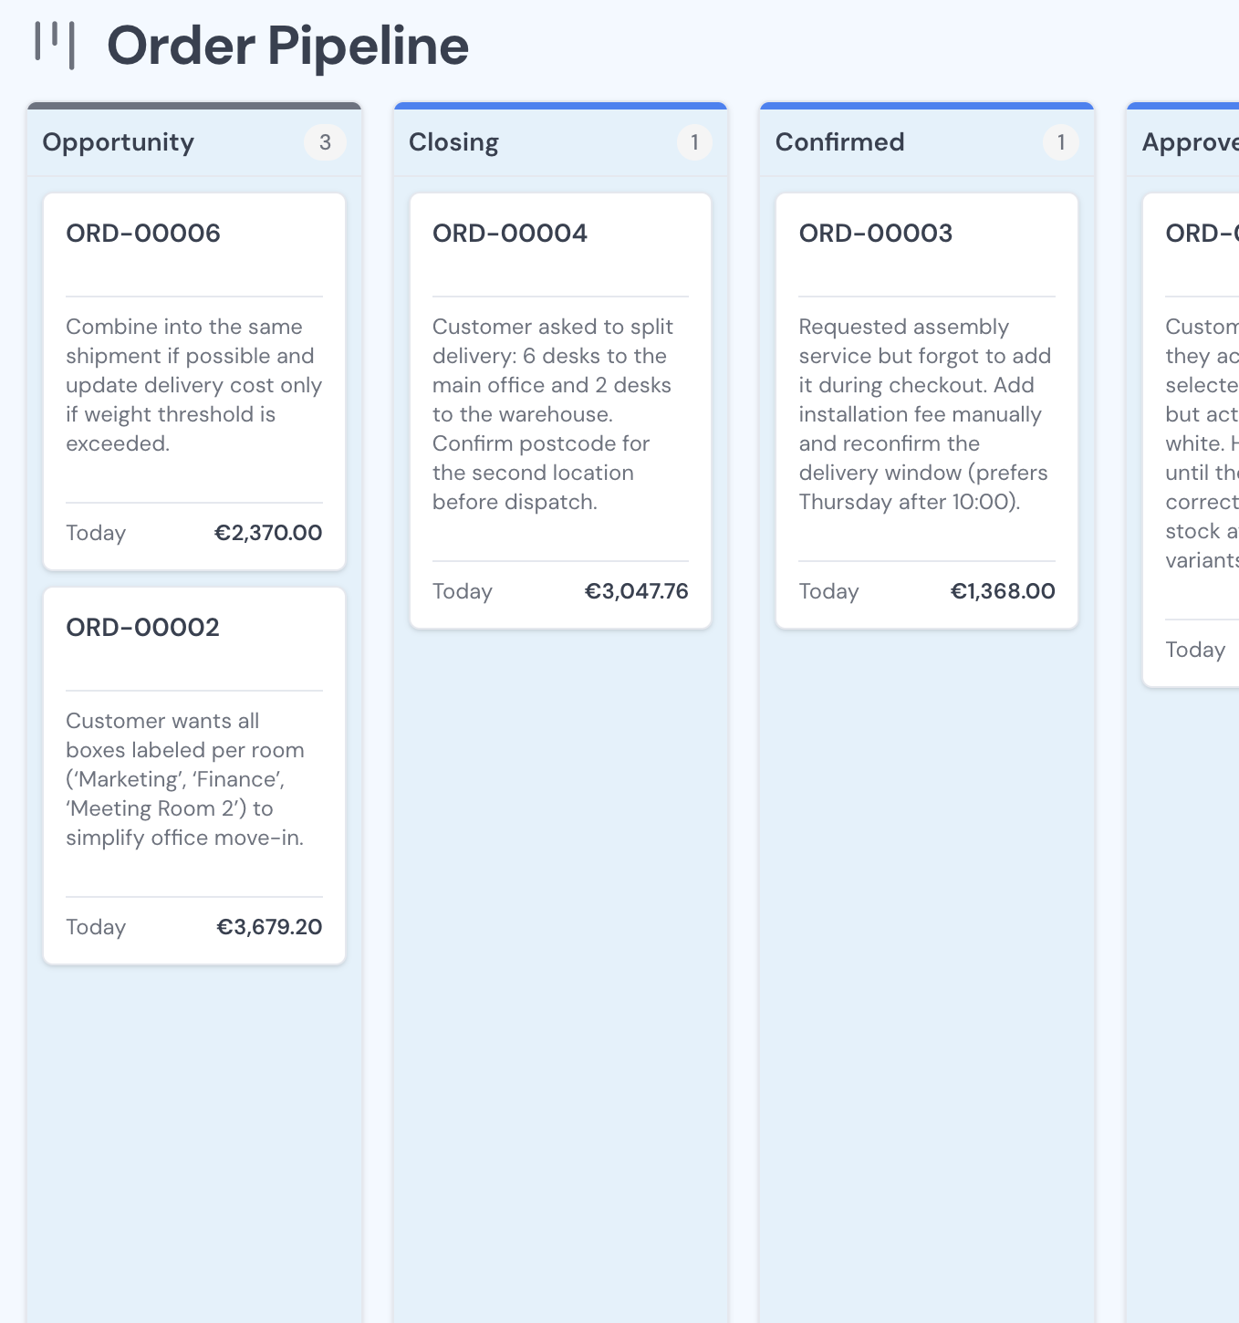Click the amount €1,368.00
Viewport: 1239px width, 1323px height.
(x=1003, y=591)
